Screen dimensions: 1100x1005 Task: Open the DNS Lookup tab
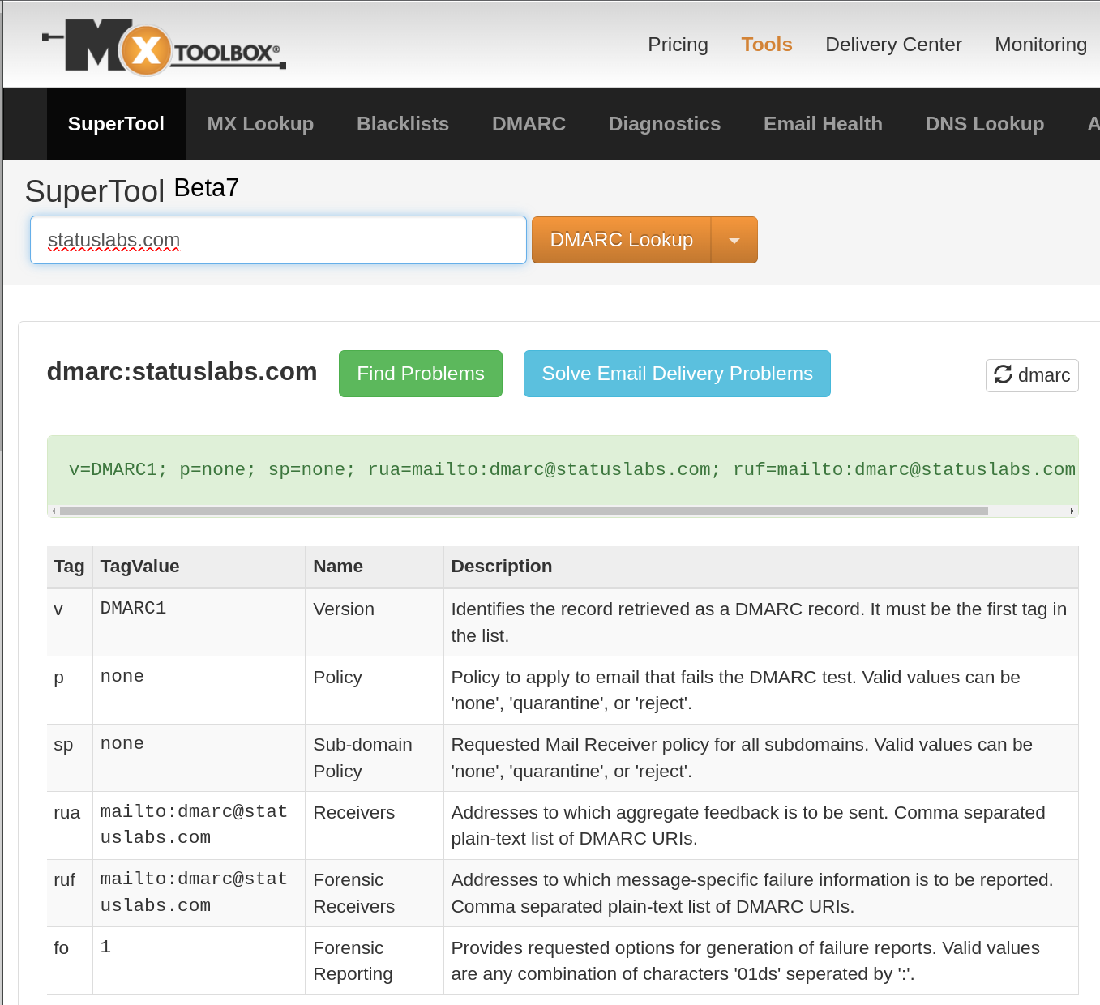click(x=985, y=124)
